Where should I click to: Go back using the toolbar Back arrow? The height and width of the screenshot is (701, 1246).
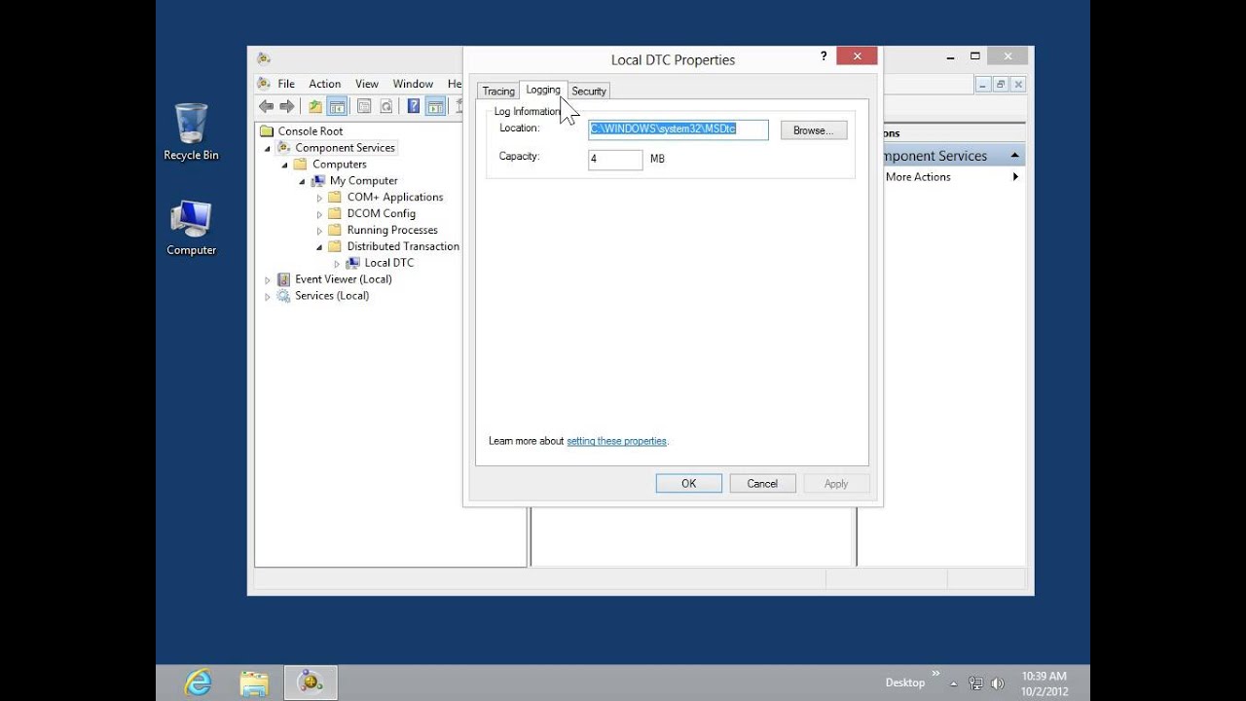[x=266, y=106]
